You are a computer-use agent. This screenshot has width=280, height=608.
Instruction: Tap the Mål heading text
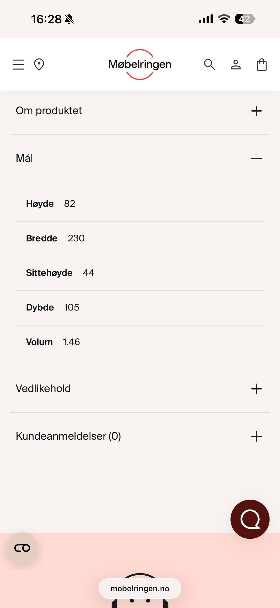click(x=24, y=158)
